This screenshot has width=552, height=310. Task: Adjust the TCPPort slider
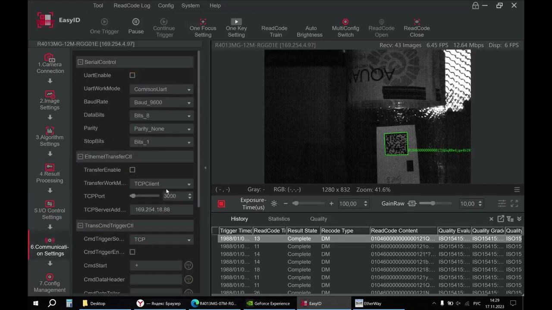coord(145,196)
